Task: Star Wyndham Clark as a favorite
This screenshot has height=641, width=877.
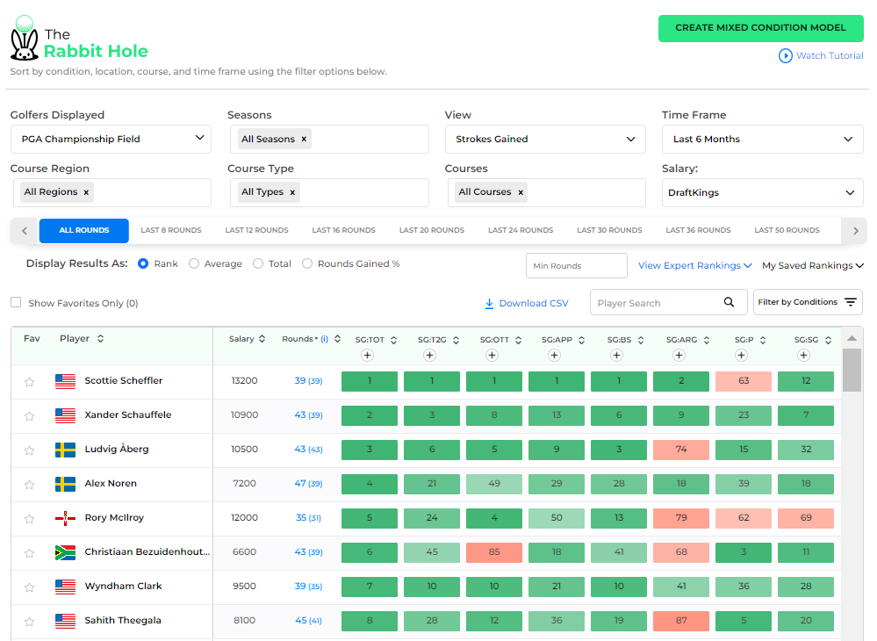Action: pyautogui.click(x=30, y=587)
